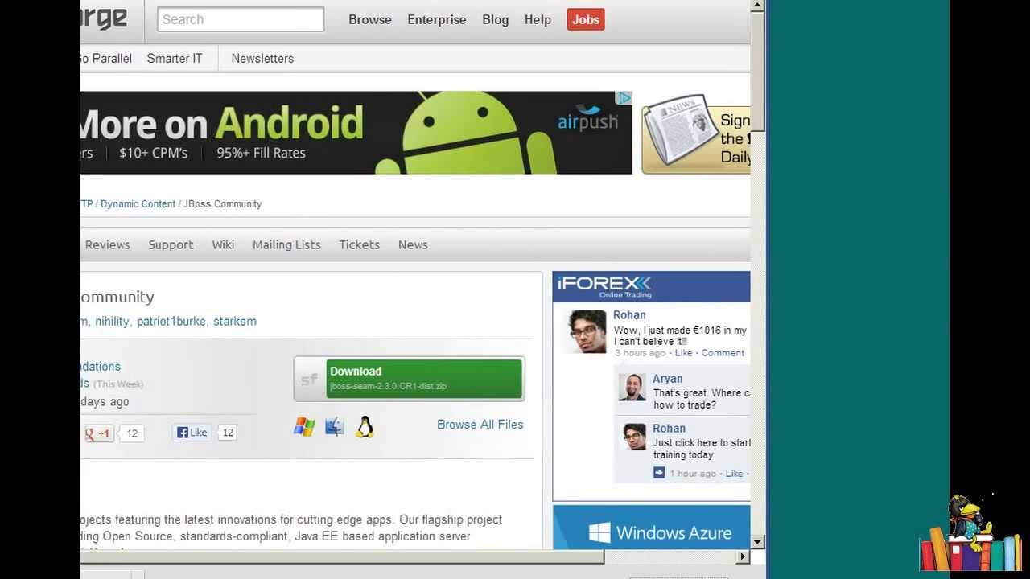1030x579 pixels.
Task: Click Aryan's profile photo
Action: (632, 387)
